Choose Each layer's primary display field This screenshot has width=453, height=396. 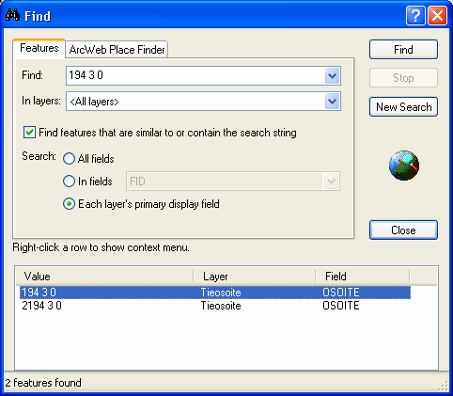coord(69,204)
